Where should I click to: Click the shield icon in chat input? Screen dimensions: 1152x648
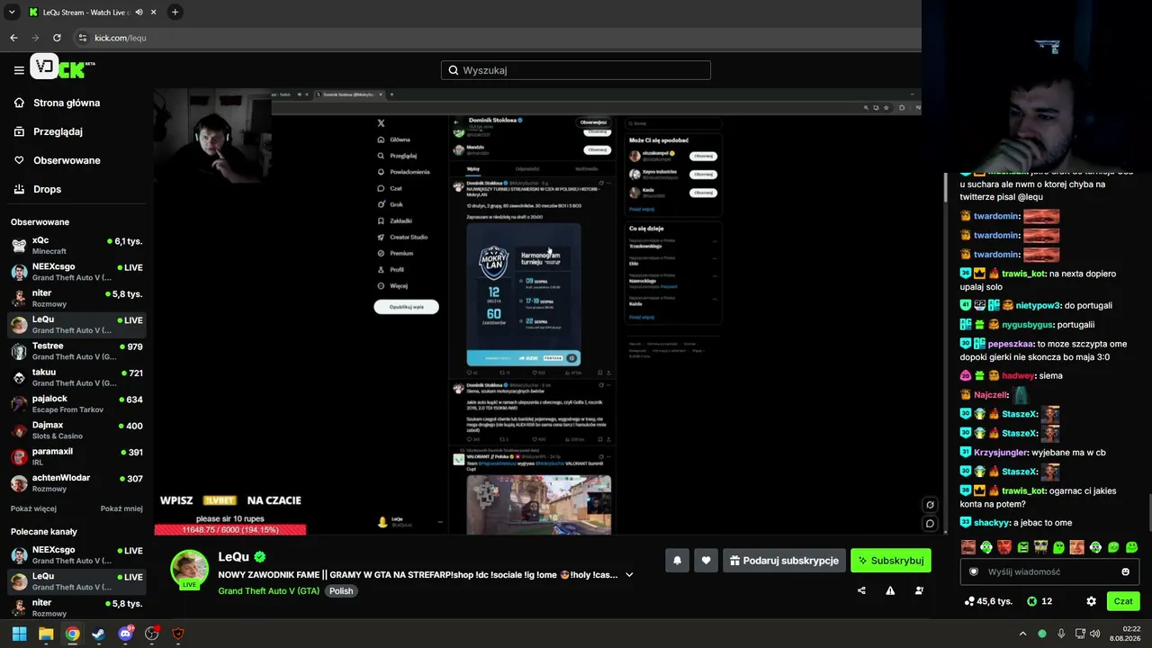pos(973,571)
